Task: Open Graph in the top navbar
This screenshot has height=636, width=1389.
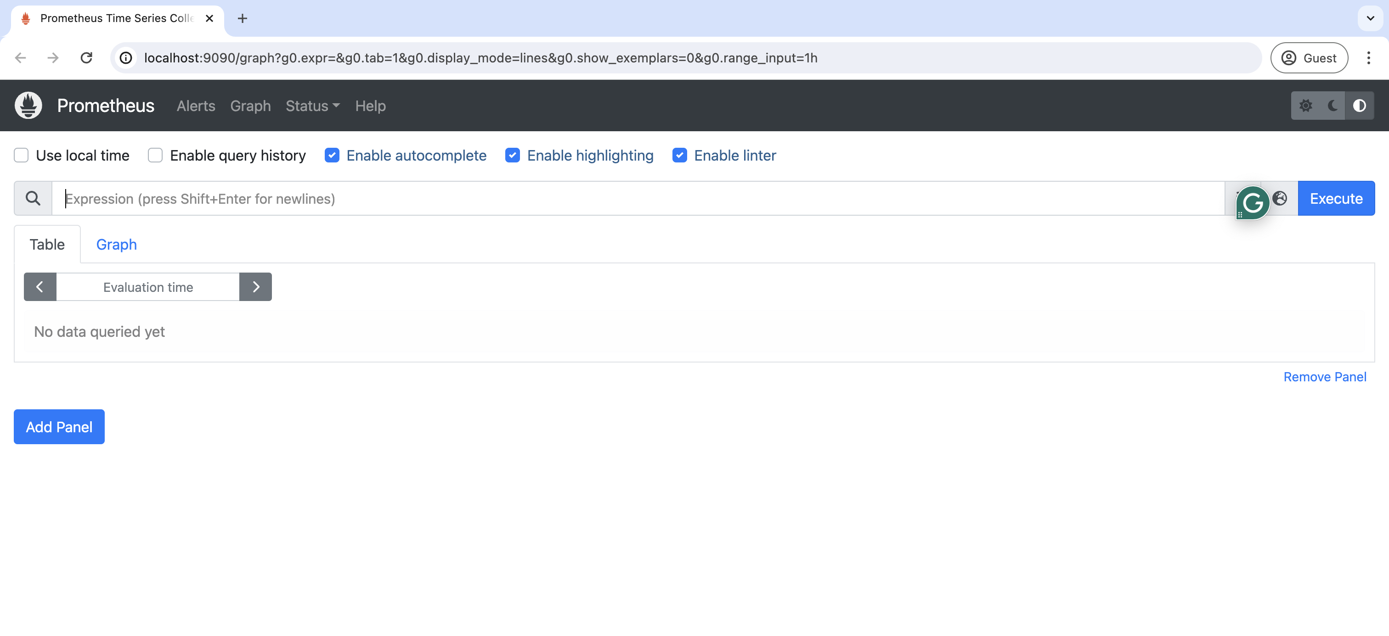Action: coord(250,106)
